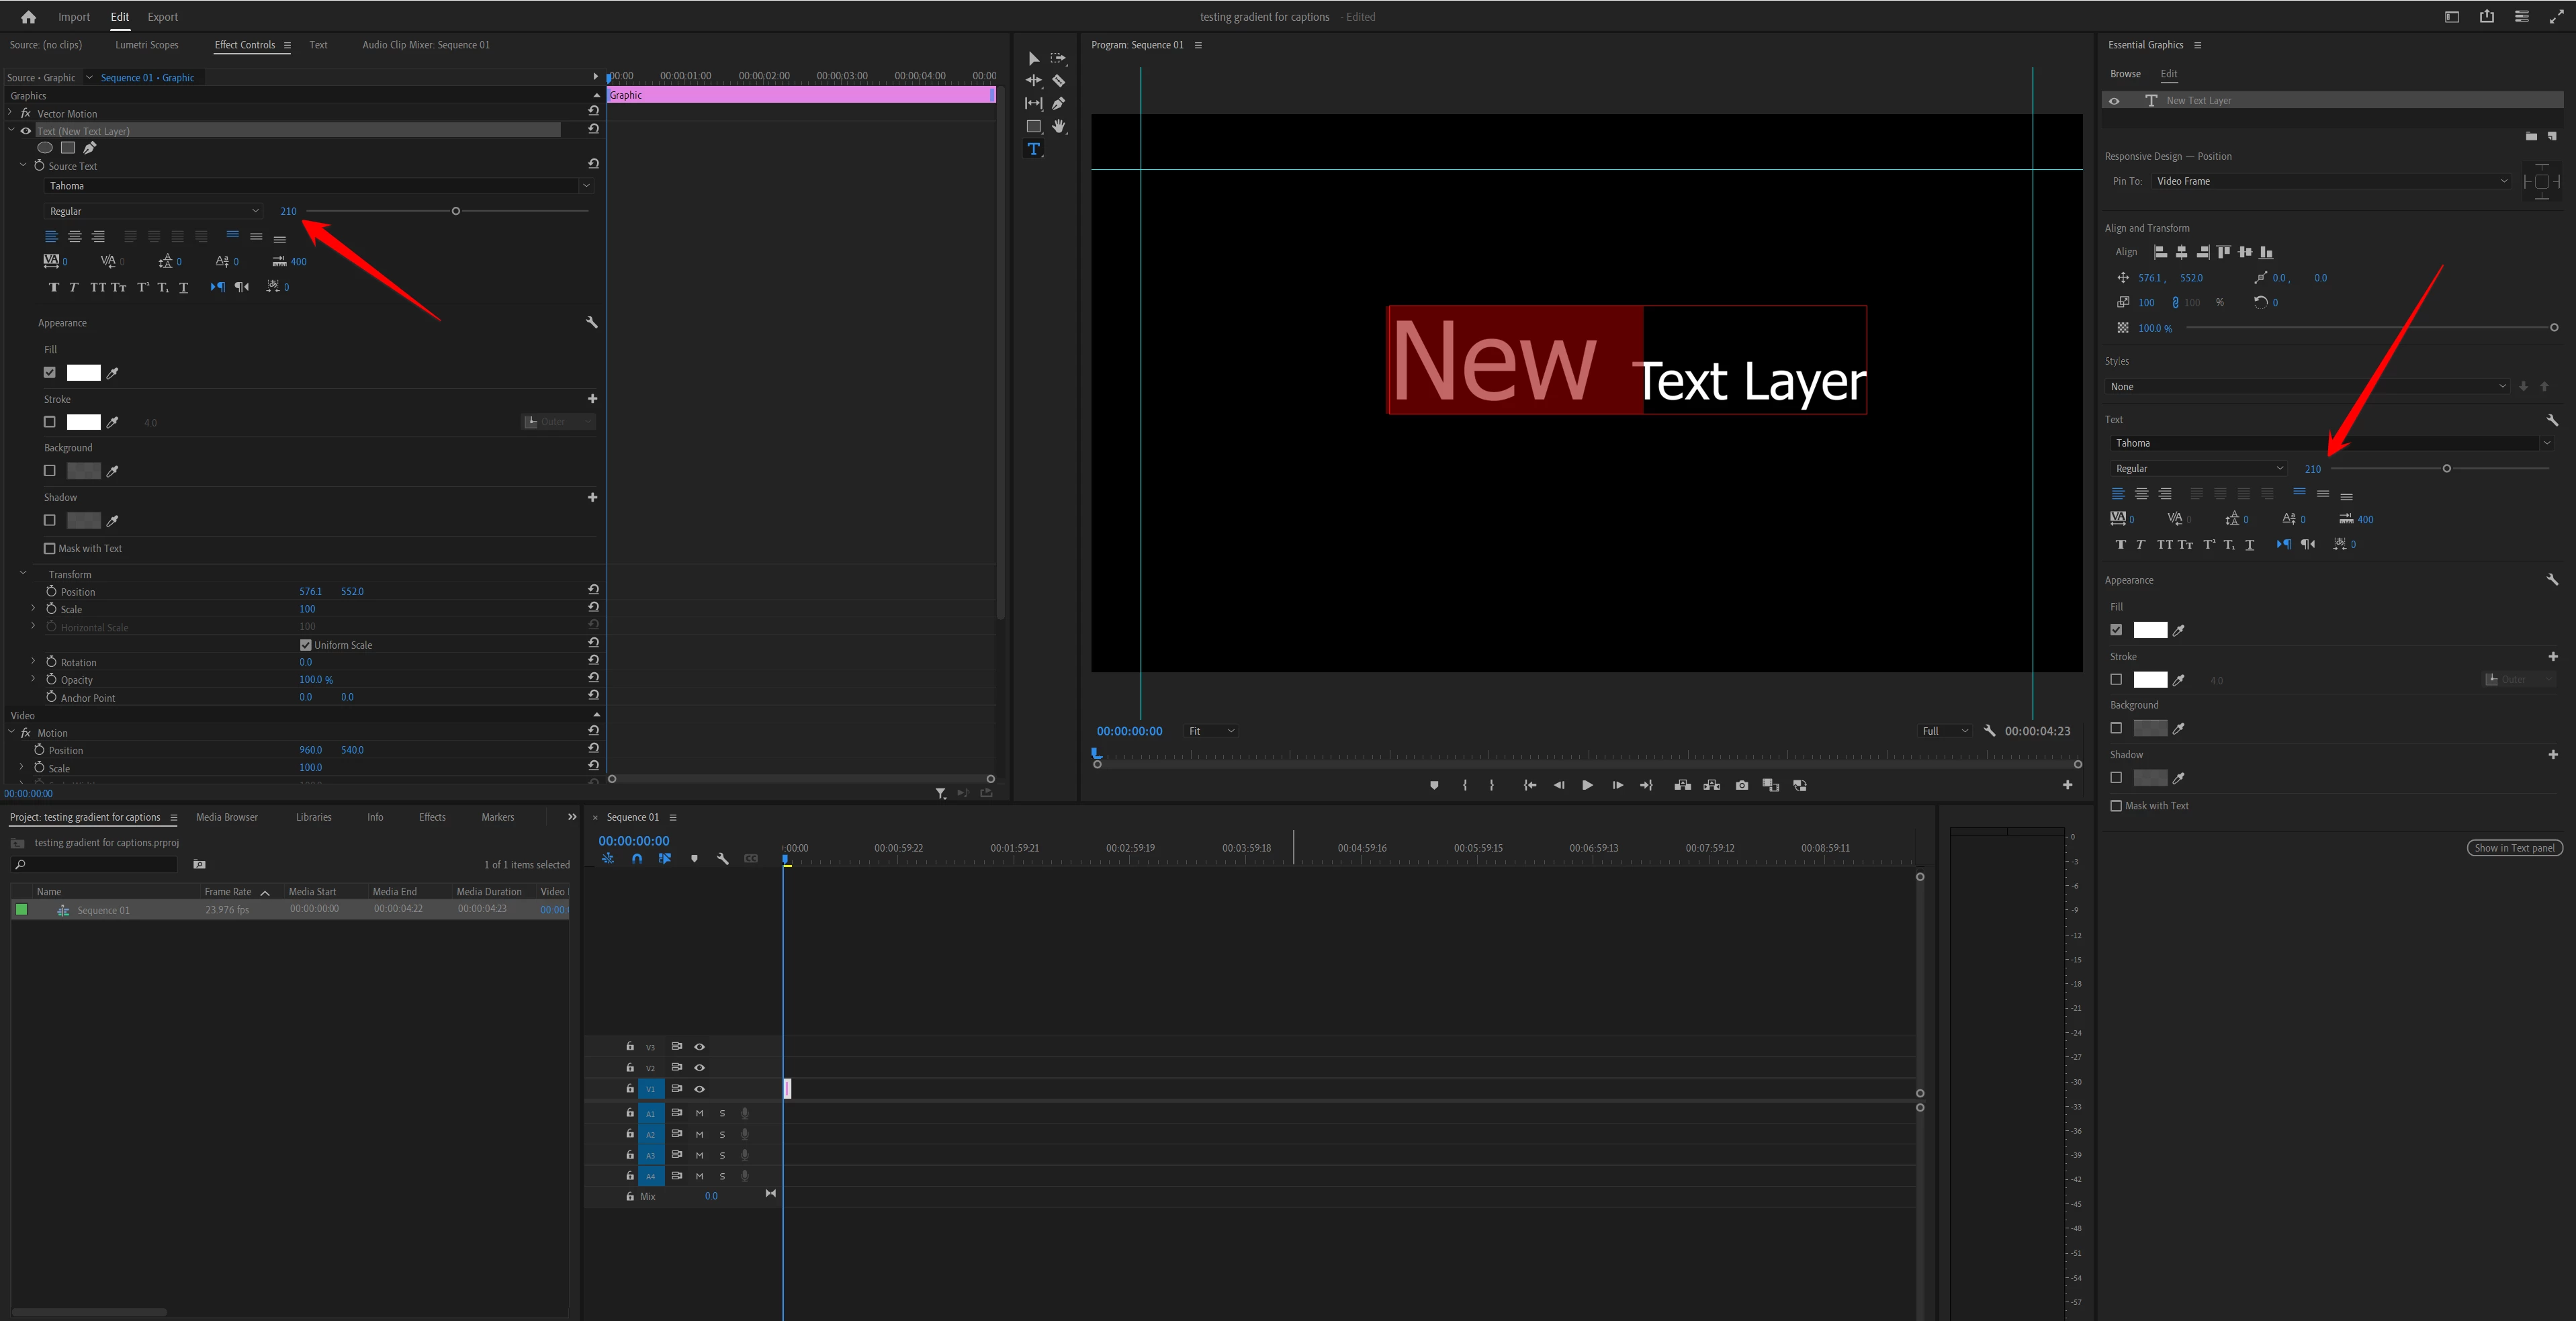Switch to the Export workspace tab

click(162, 17)
